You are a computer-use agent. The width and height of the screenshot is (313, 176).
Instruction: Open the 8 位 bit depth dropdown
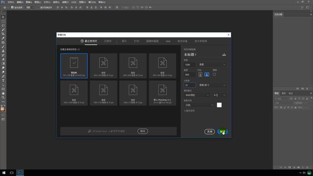pos(220,95)
